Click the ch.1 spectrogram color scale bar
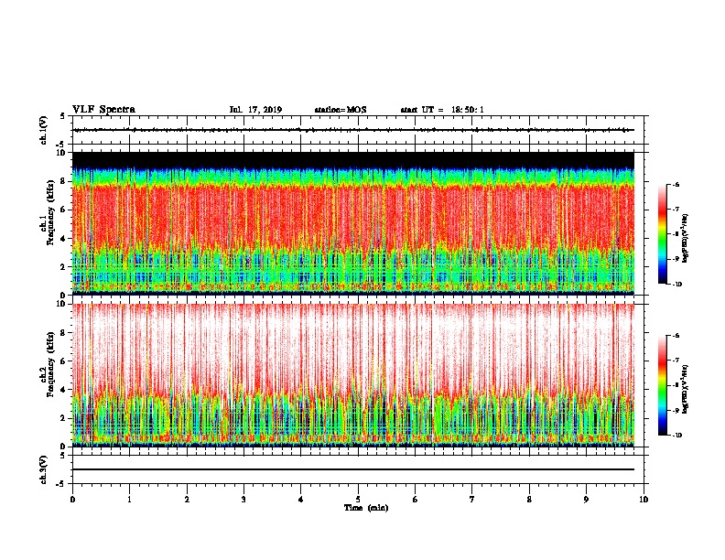Screen dimensions: 725x560 point(662,234)
